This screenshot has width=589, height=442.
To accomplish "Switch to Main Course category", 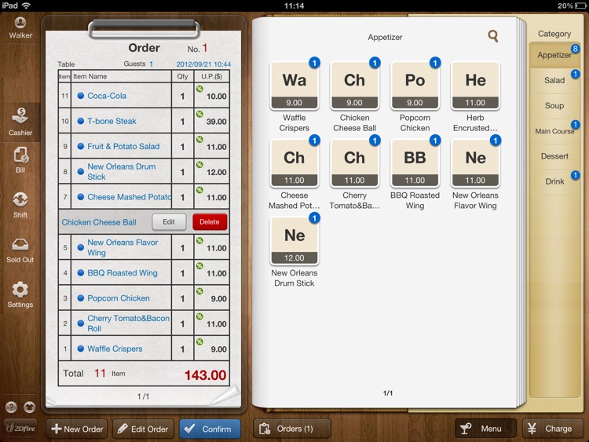I will (x=554, y=131).
